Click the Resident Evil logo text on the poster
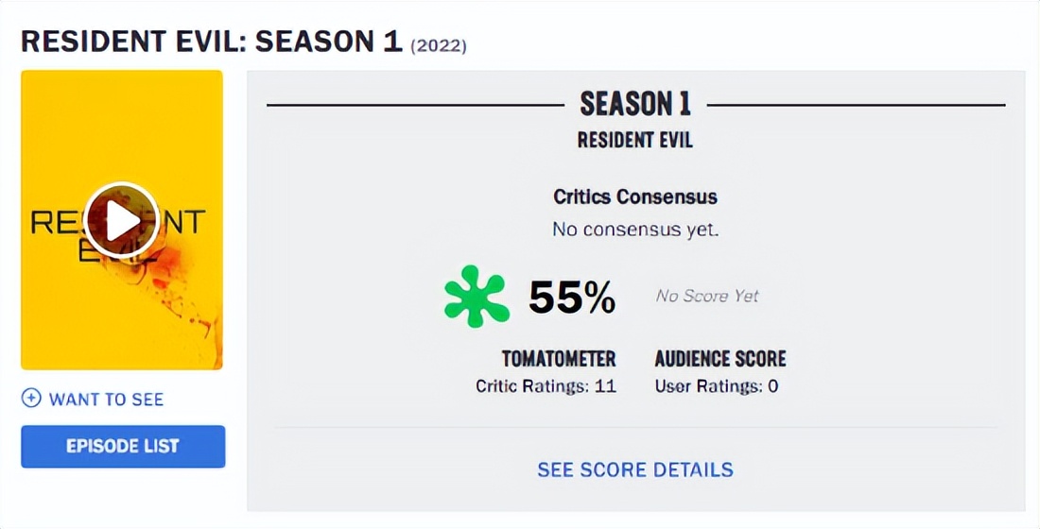Viewport: 1040px width, 529px height. click(x=55, y=225)
